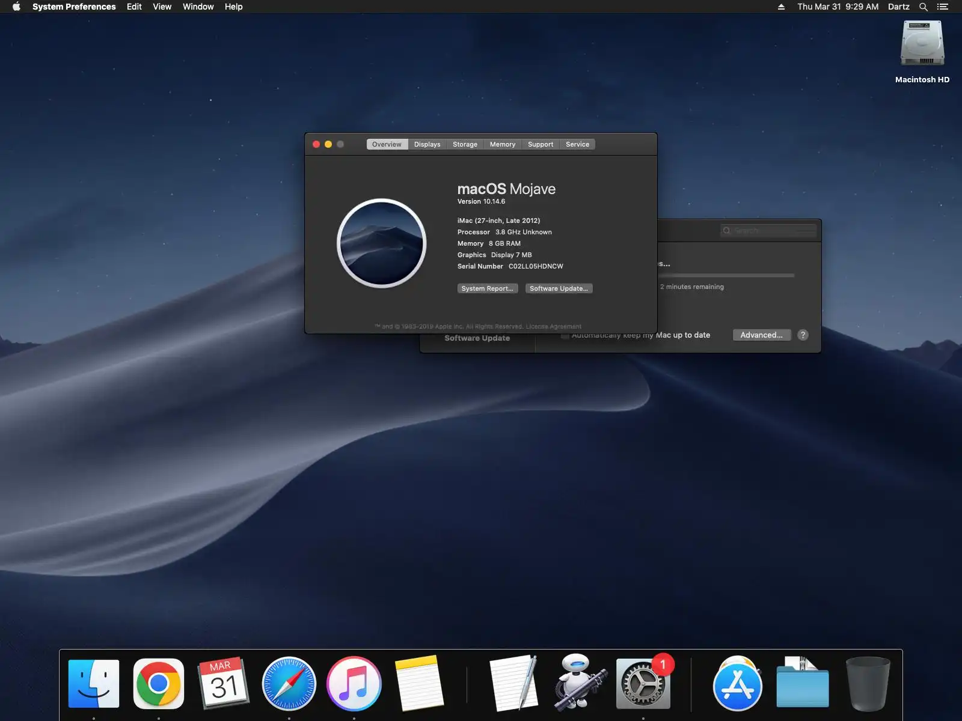962x721 pixels.
Task: Click the Processor 3.8 GHz Unknown line
Action: coord(504,232)
